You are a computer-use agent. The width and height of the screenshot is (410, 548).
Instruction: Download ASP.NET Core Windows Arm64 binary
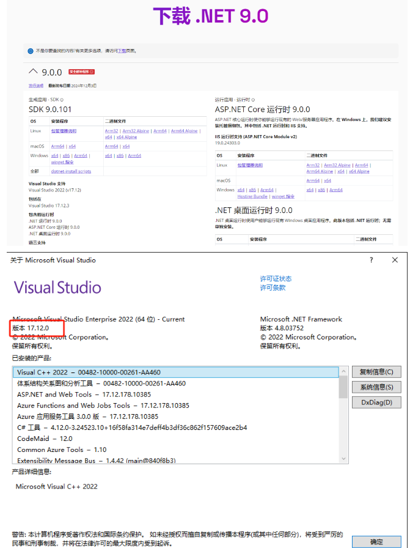tap(336, 190)
